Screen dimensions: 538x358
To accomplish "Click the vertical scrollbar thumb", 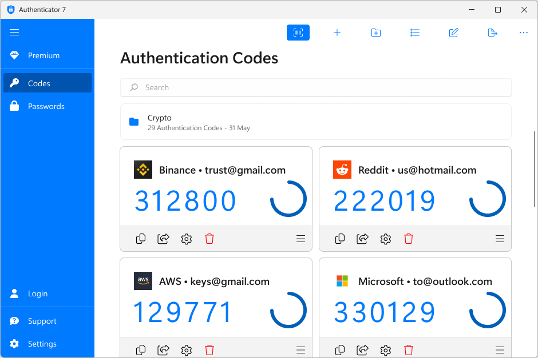I will (x=534, y=169).
